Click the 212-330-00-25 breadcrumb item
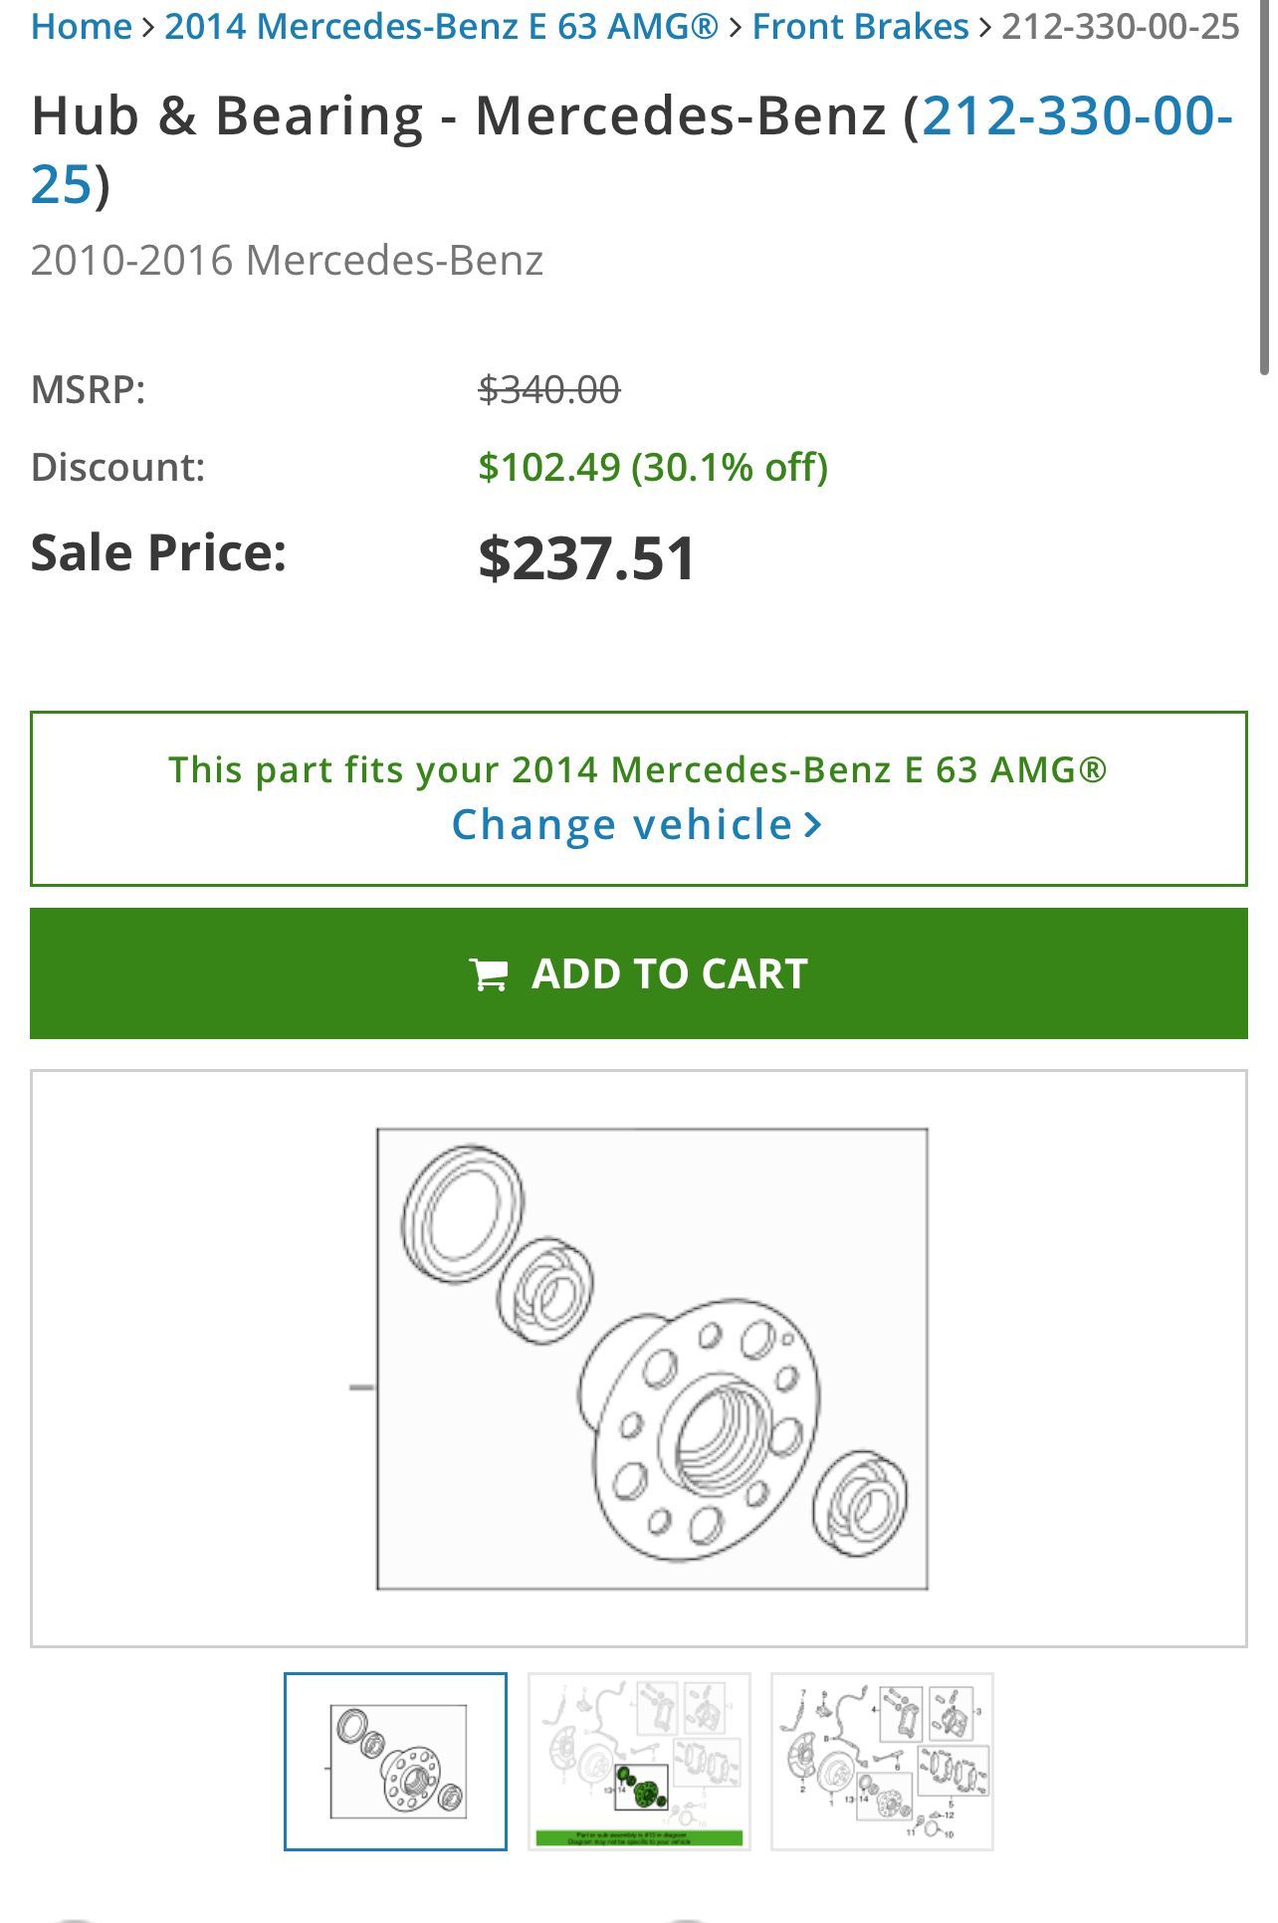Screen dimensions: 1278x1923 tap(1121, 27)
